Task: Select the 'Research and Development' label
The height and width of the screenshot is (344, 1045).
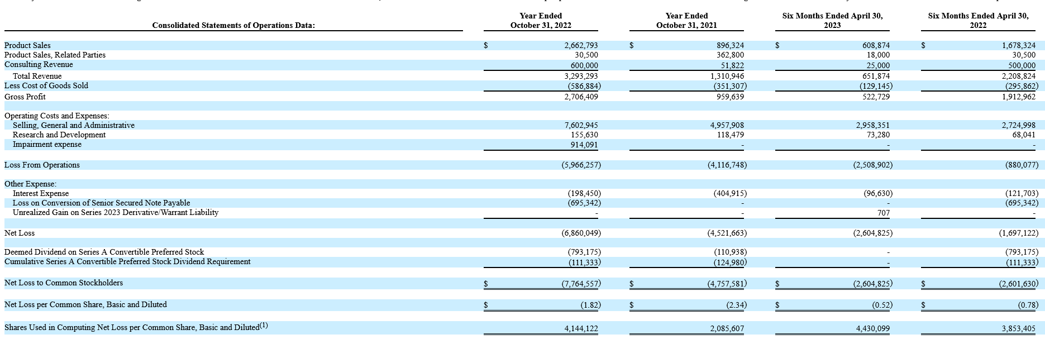Action: click(59, 135)
